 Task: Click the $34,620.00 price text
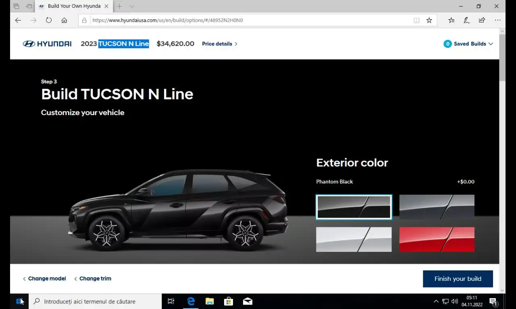175,44
